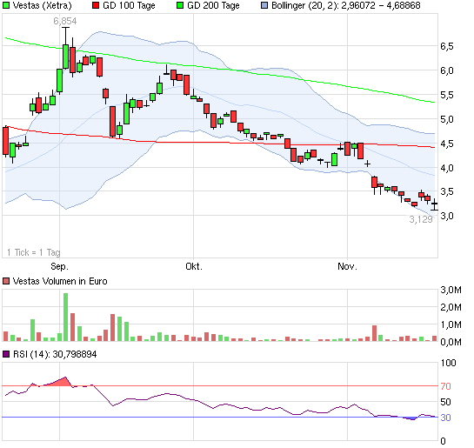This screenshot has width=474, height=448.
Task: Click the 6,0 price axis label
Action: (447, 70)
